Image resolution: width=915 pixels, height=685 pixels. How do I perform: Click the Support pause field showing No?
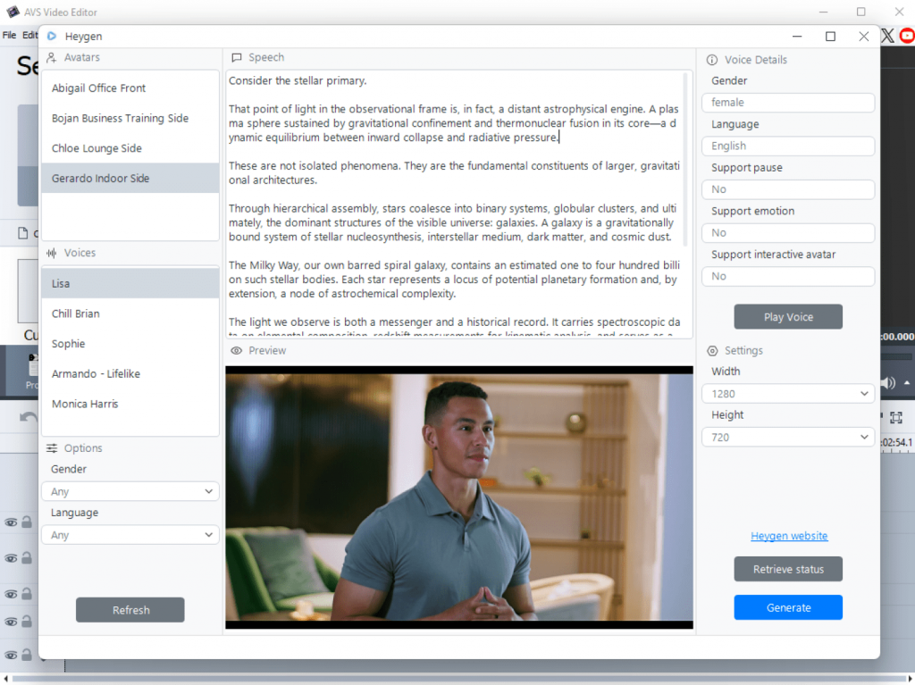pyautogui.click(x=788, y=189)
